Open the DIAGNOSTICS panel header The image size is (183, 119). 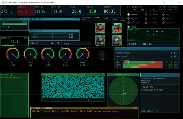coord(147,48)
